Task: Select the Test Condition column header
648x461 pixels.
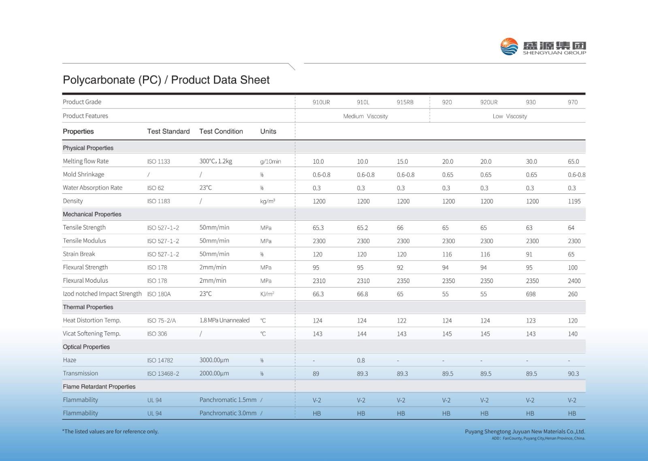Action: [221, 131]
